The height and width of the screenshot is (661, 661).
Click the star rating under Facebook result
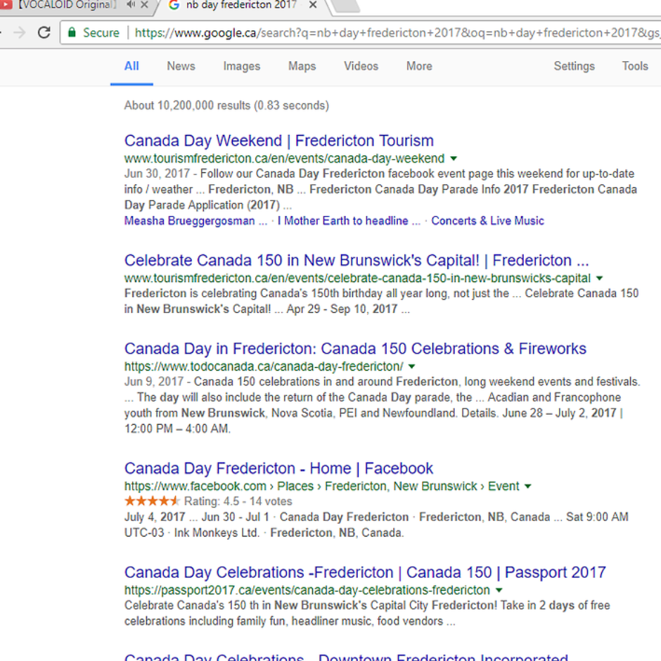[x=152, y=501]
